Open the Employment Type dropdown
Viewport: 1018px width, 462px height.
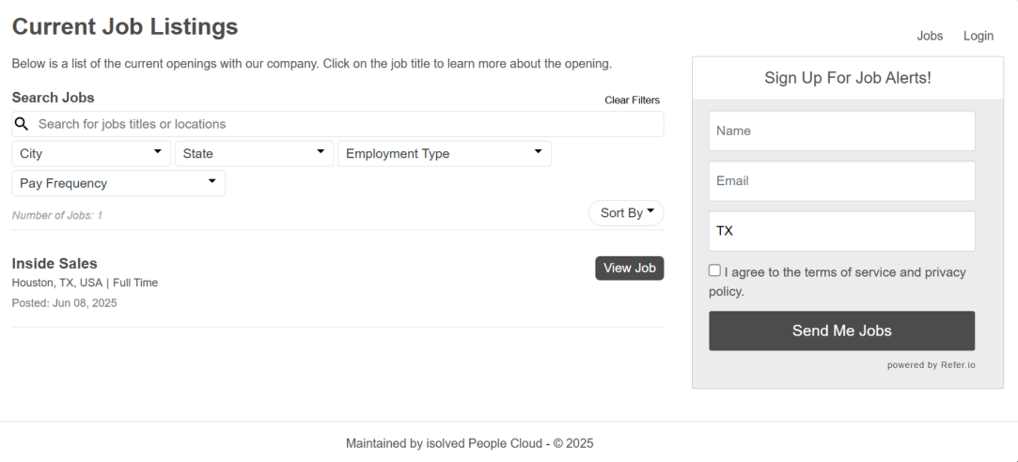(444, 154)
